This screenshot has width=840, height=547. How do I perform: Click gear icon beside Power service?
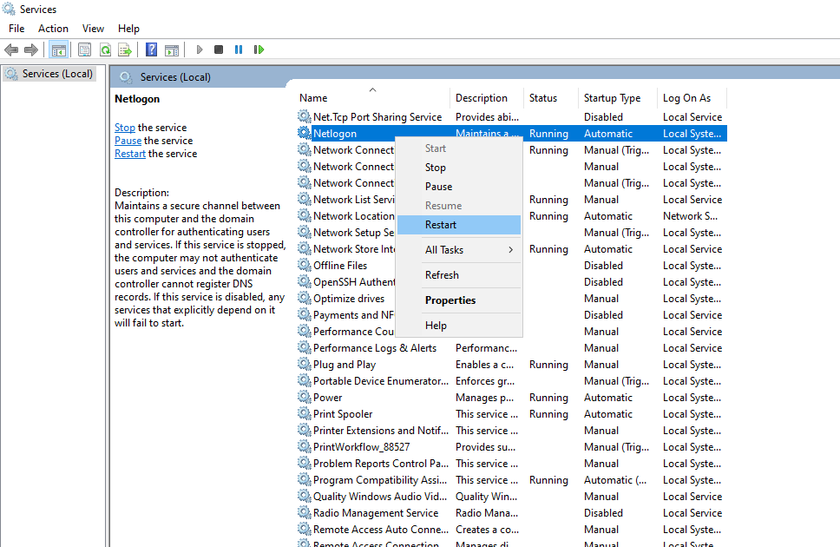click(x=305, y=398)
